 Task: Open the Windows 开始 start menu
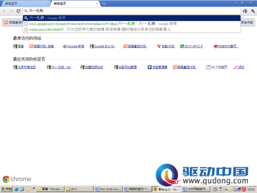coord(6,189)
